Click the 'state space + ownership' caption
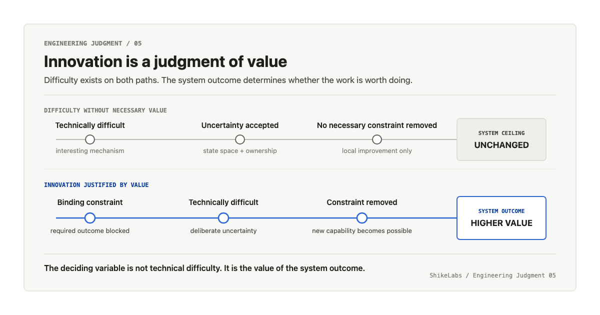Viewport: 600px width, 315px height. click(240, 151)
